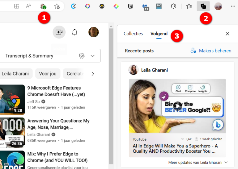Image resolution: width=238 pixels, height=169 pixels.
Task: Select the Leila Gharani filter chip
Action: [15, 74]
